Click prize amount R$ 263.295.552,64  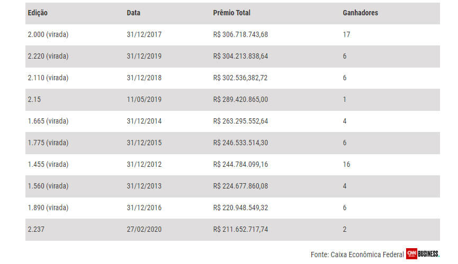[240, 121]
